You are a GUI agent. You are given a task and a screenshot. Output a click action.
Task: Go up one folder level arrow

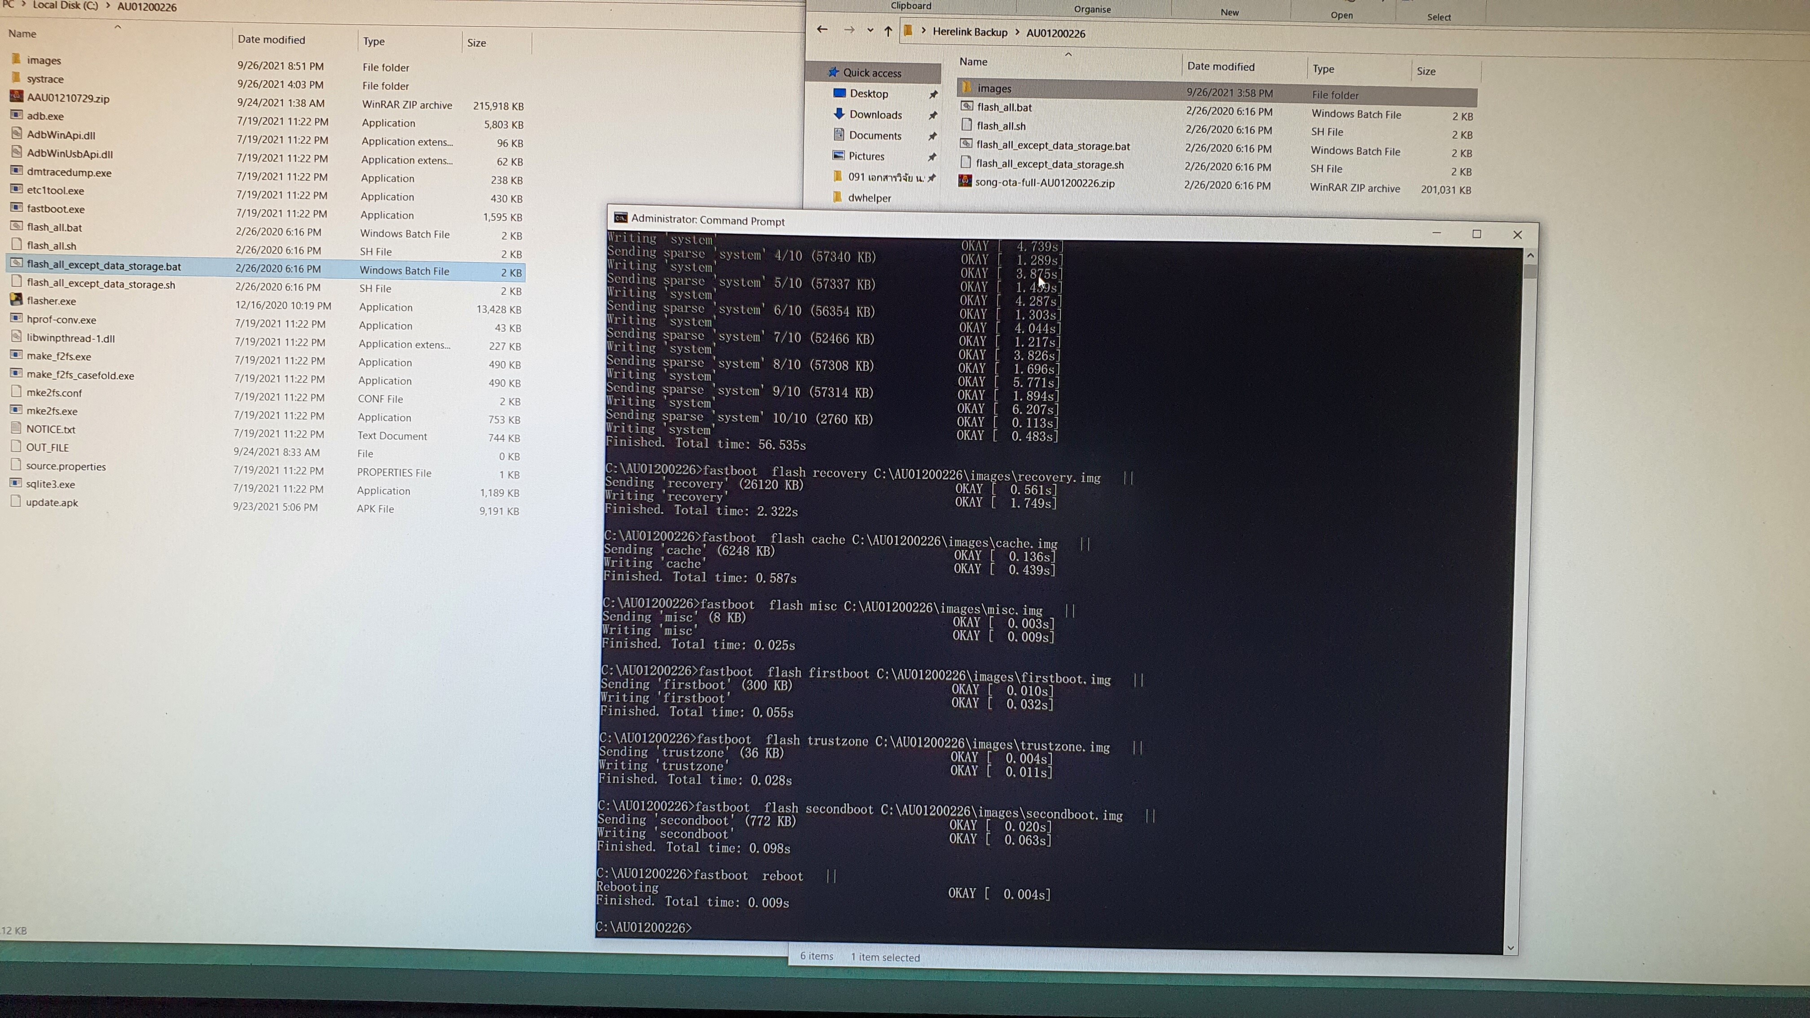coord(888,31)
